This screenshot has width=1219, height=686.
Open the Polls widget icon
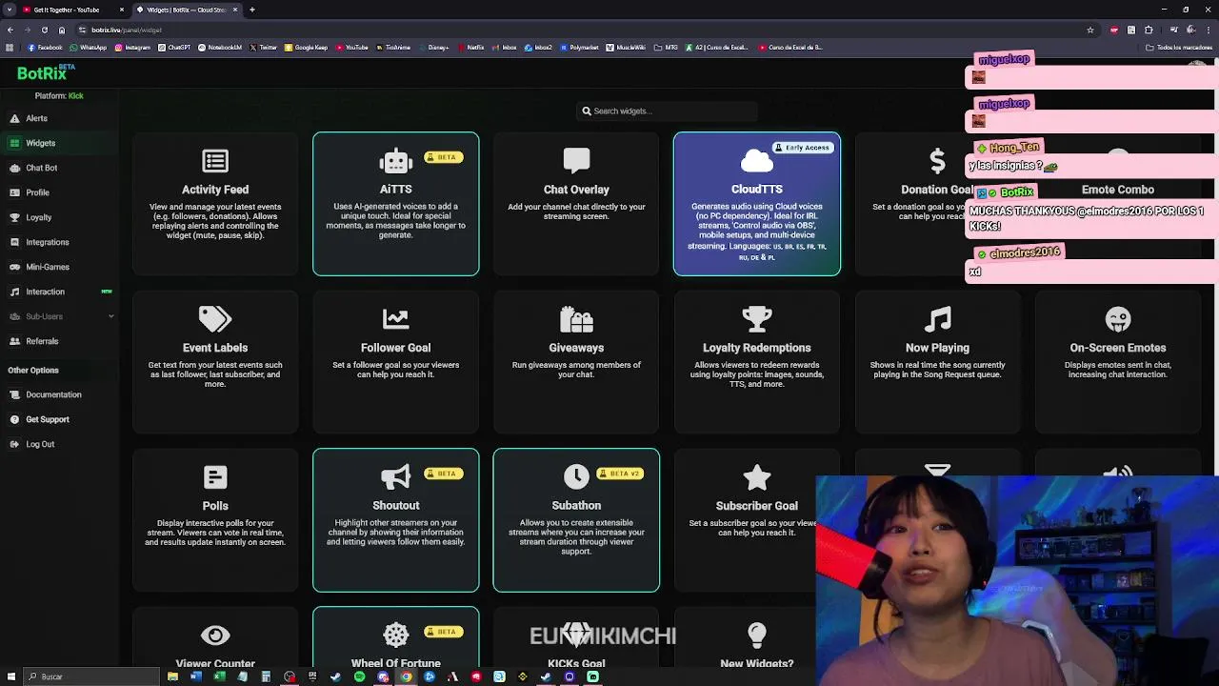pos(215,477)
